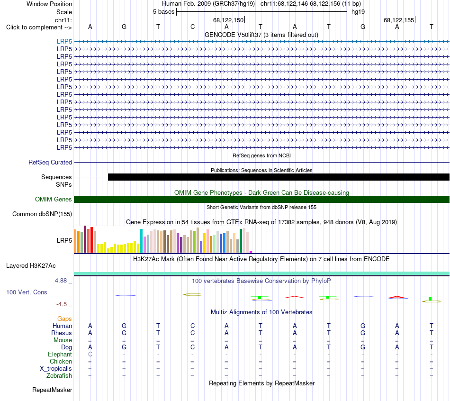Viewport: 450px width, 401px height.
Task: Select the Elephant alignment row label
Action: click(60, 354)
